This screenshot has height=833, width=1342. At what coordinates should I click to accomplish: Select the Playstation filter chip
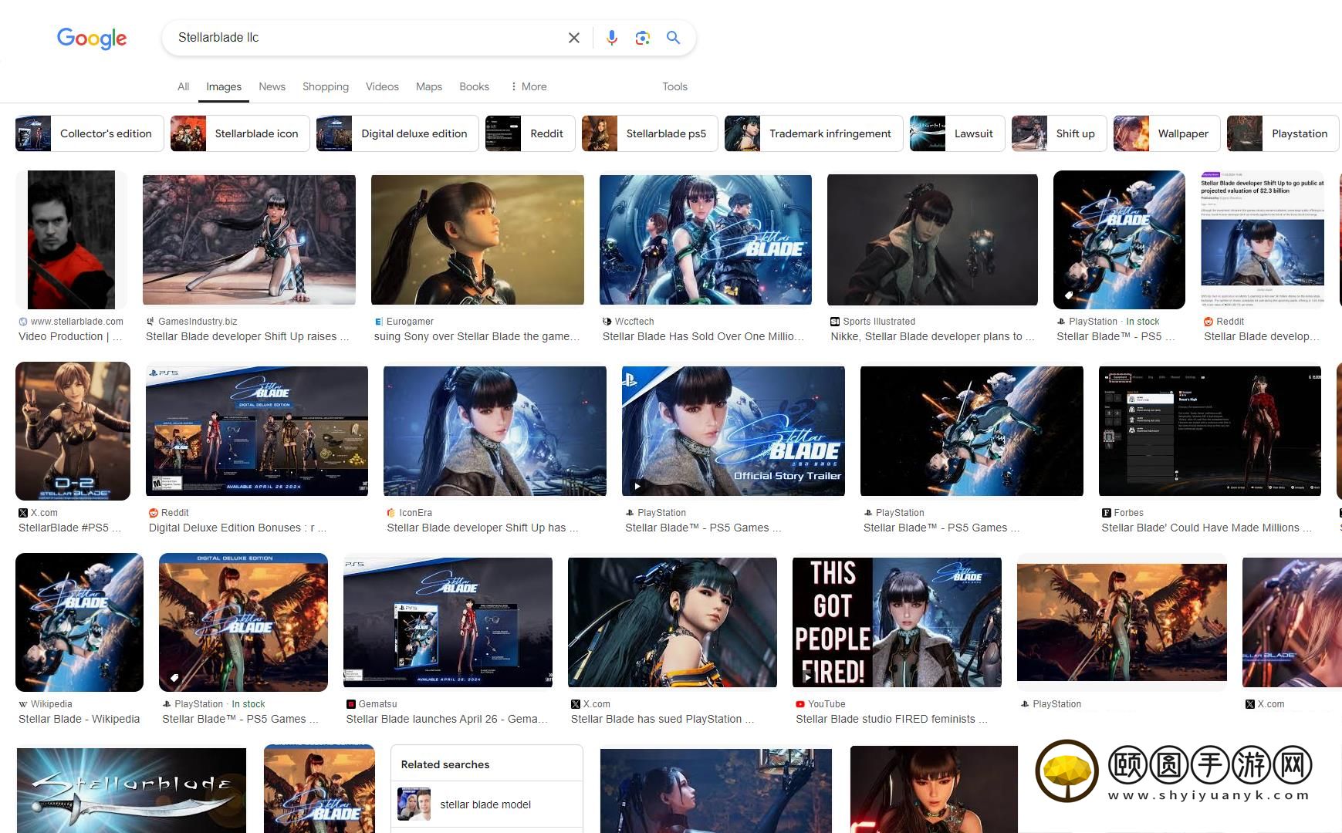pyautogui.click(x=1283, y=133)
